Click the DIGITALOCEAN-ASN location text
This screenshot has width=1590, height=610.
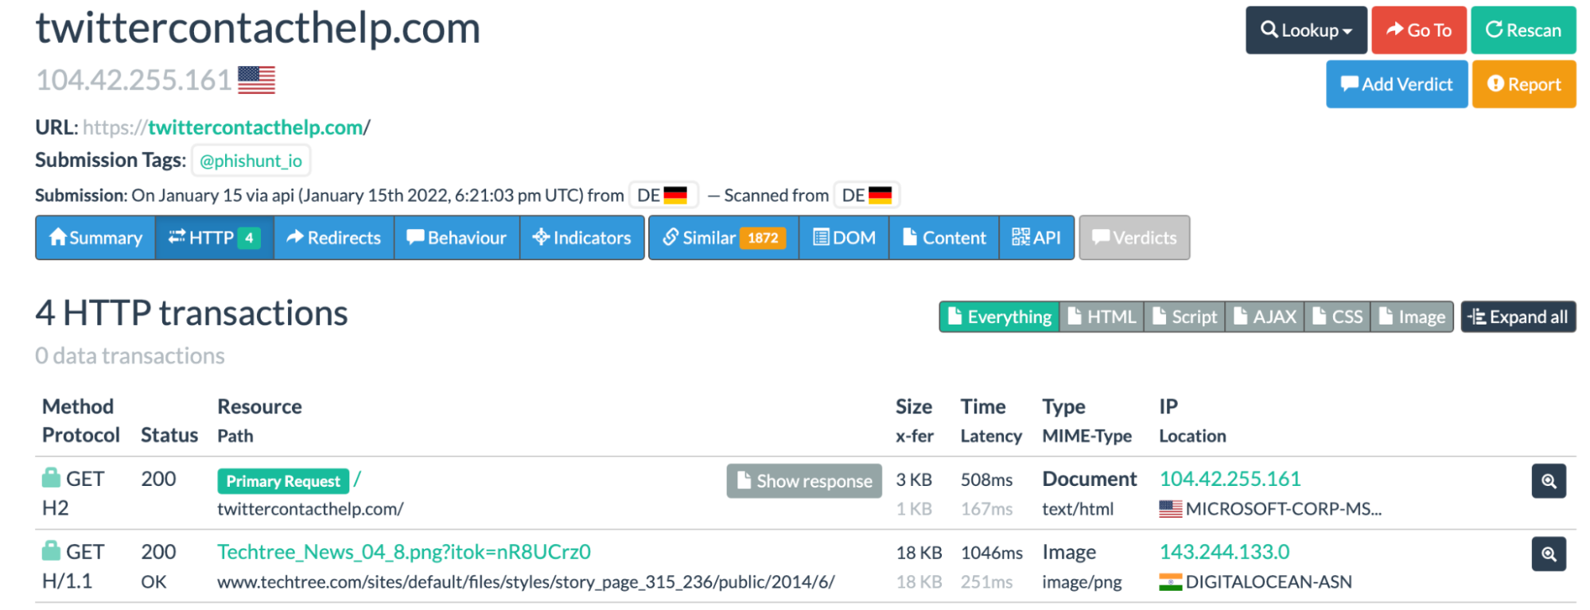click(1269, 582)
